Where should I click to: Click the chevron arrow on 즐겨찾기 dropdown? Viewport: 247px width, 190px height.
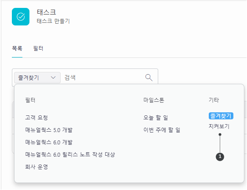point(53,78)
